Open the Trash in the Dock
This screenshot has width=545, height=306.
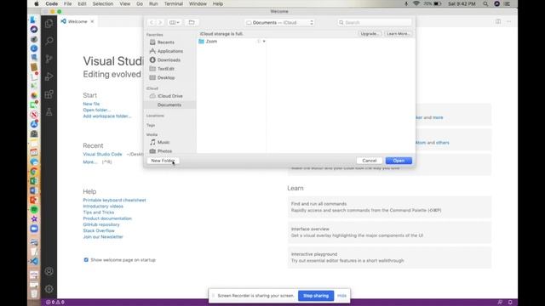point(34,293)
